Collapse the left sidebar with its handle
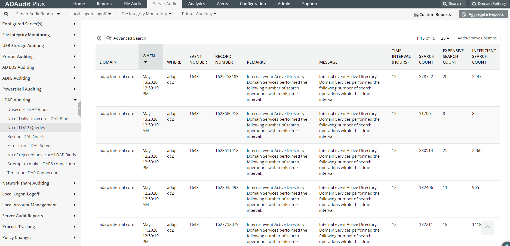Image resolution: width=510 pixels, height=246 pixels. pos(79,108)
